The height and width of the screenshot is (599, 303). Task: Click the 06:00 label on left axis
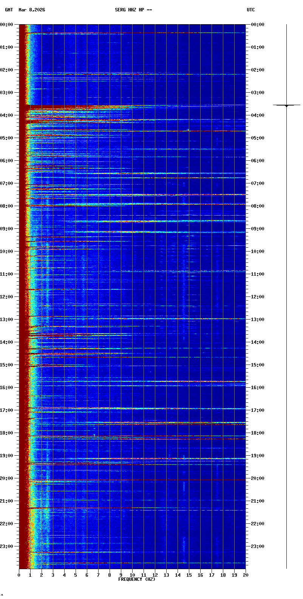7,161
